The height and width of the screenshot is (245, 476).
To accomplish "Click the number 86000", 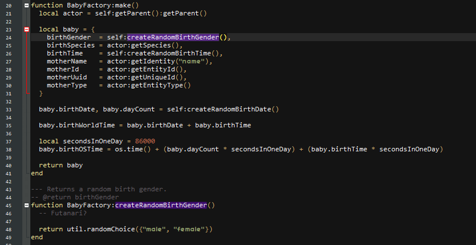I will pos(145,141).
